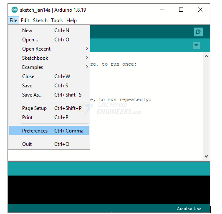222x214 pixels.
Task: Click the line number 1 in status bar
Action: 12,209
